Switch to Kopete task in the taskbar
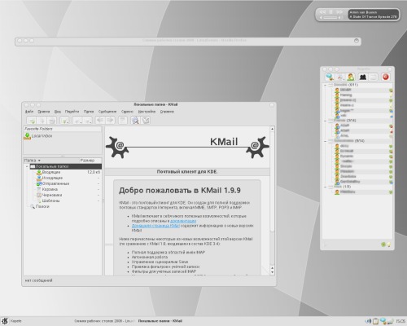 tap(16, 321)
